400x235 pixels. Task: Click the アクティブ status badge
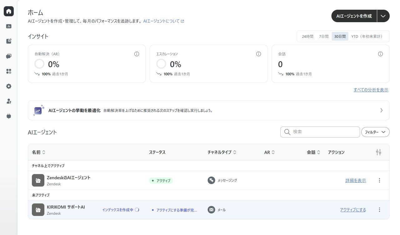pos(161,181)
